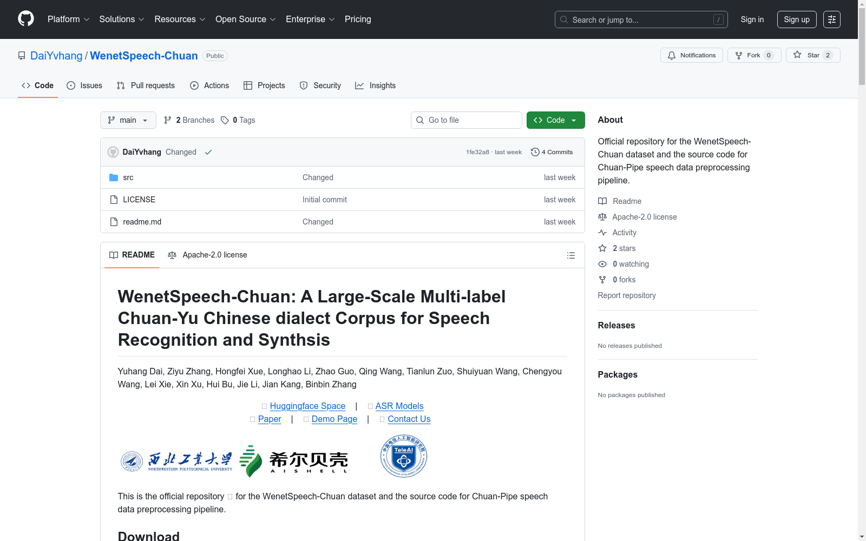
Task: Switch to the Actions tab
Action: 209,85
